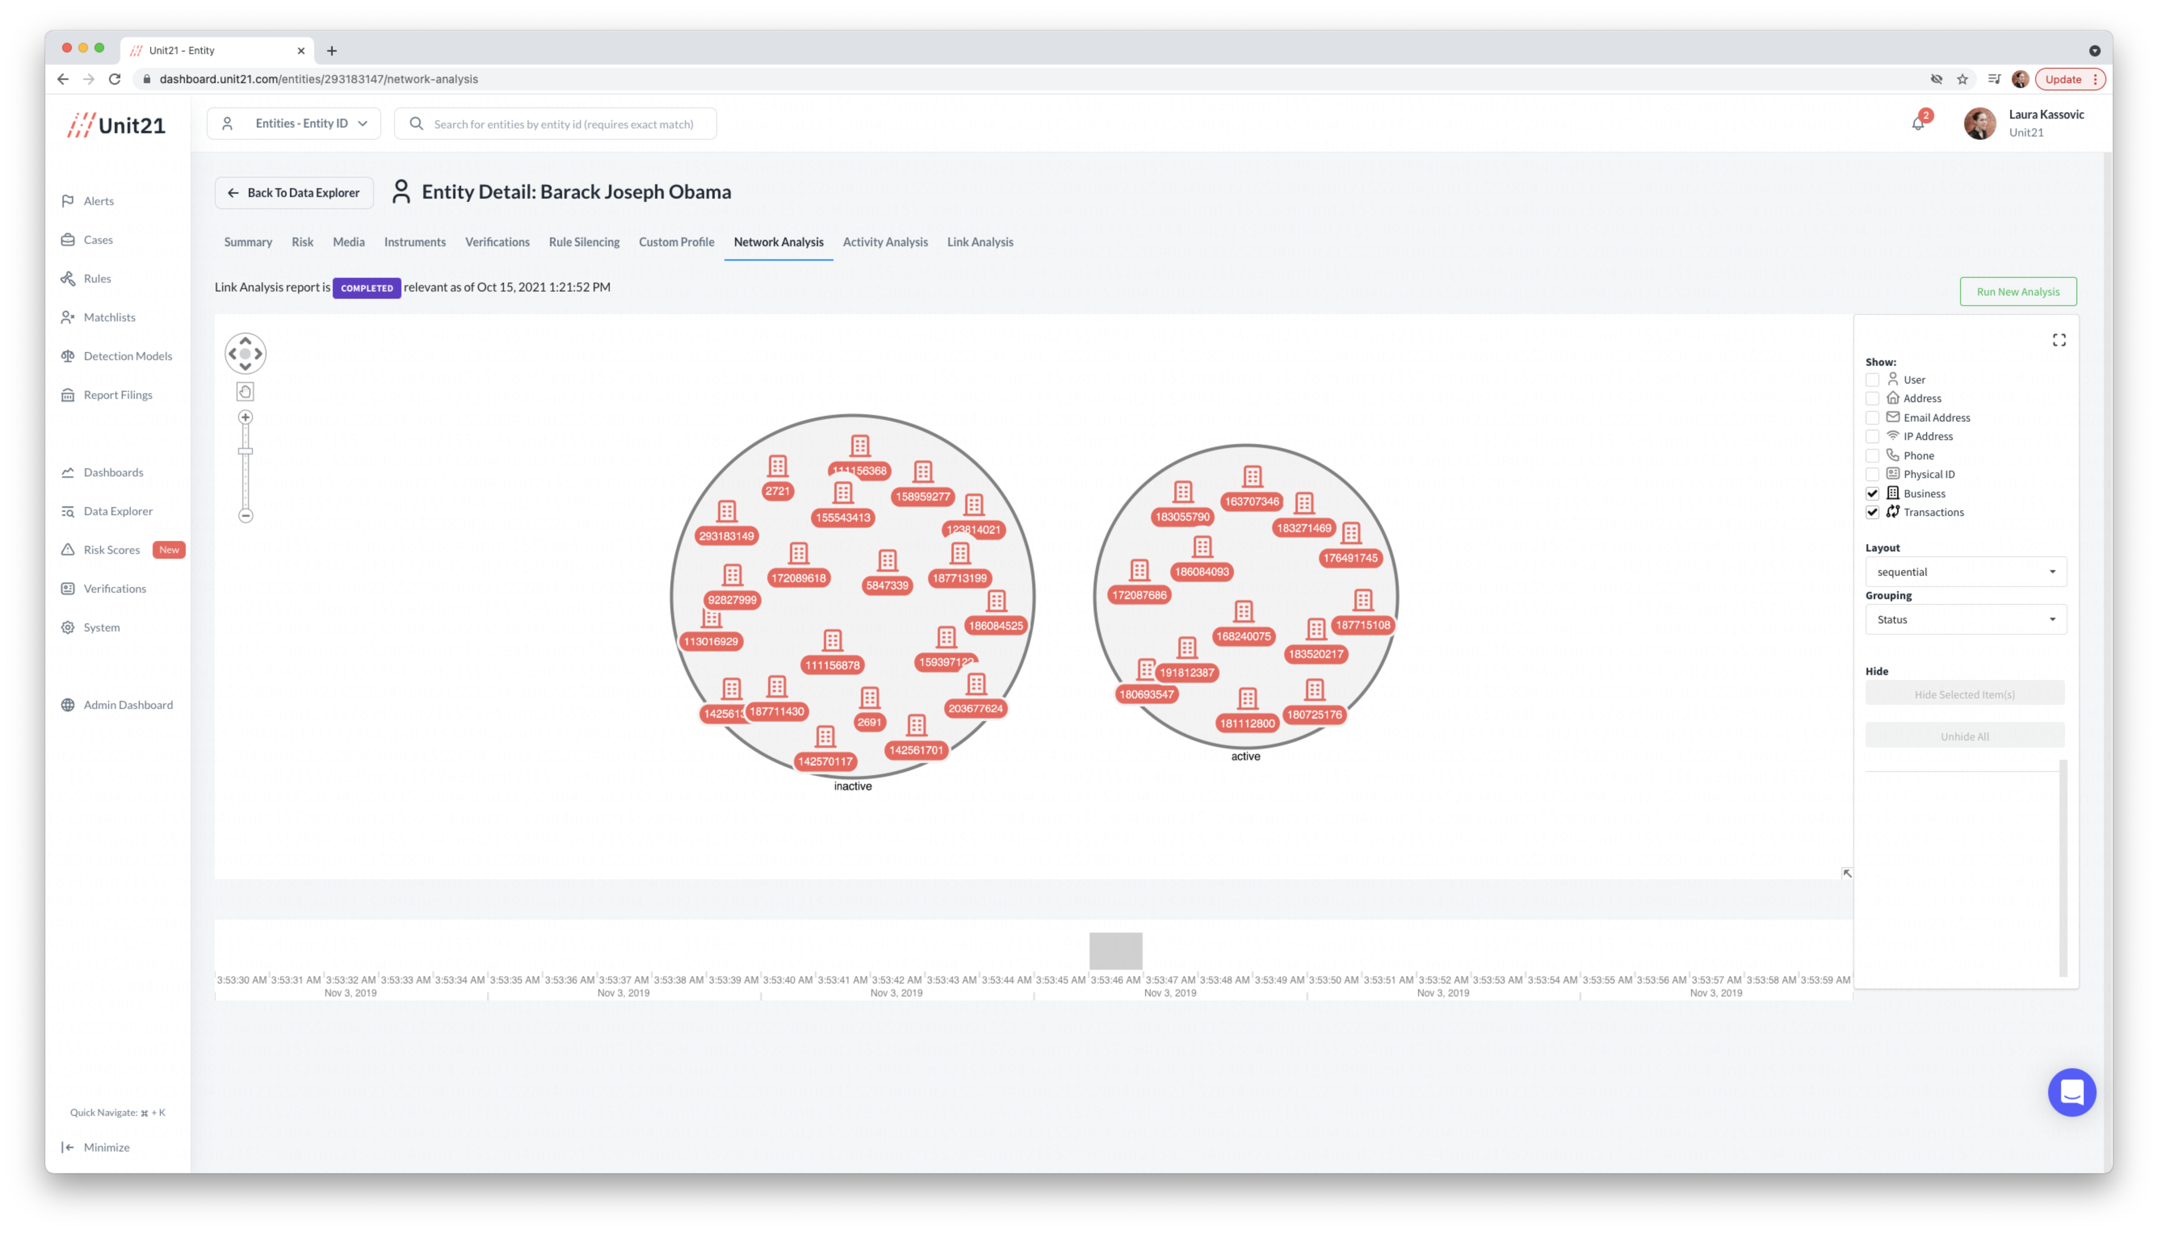This screenshot has height=1233, width=2158.
Task: Enable the IP Address checkbox
Action: pos(1873,437)
